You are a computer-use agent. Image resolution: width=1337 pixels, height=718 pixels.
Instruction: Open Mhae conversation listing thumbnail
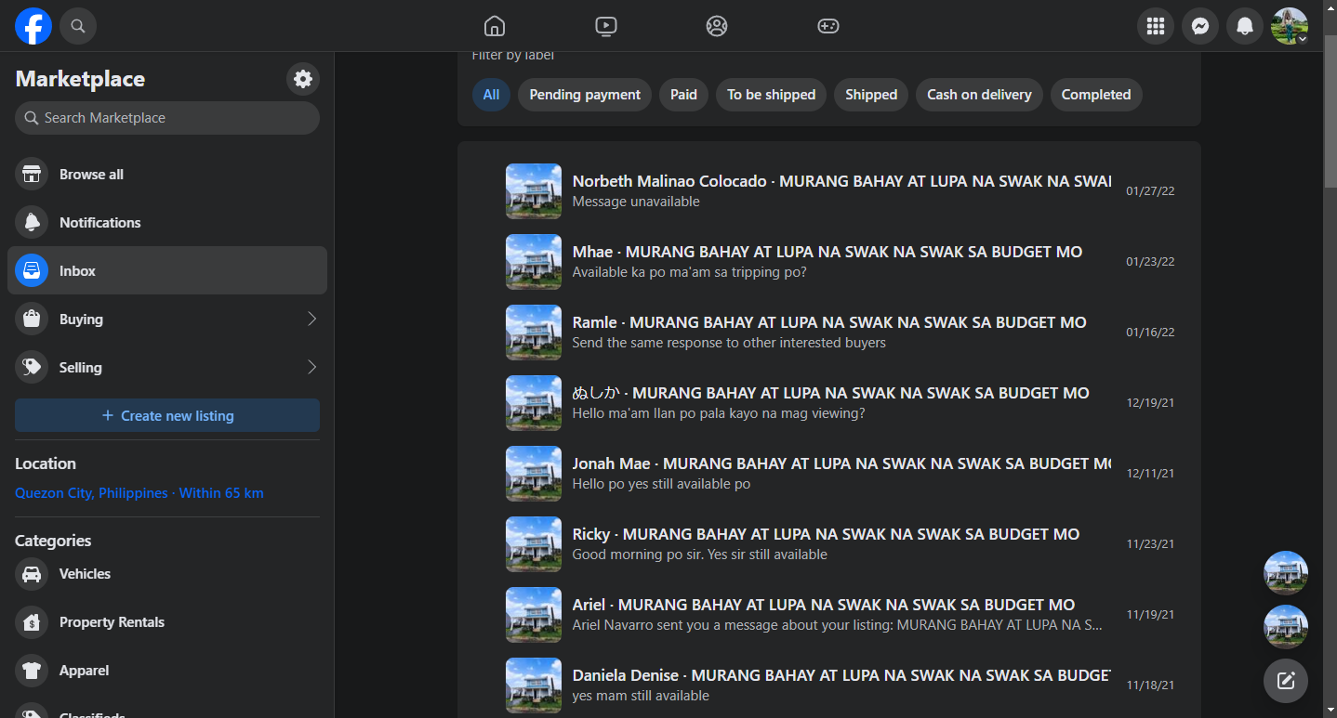(x=534, y=262)
